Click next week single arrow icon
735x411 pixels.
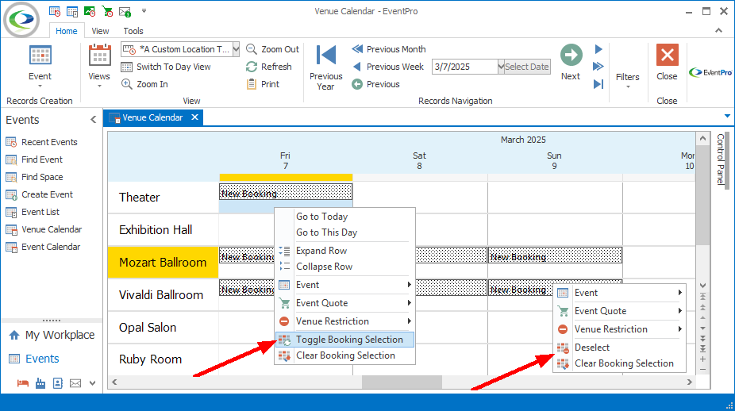598,49
